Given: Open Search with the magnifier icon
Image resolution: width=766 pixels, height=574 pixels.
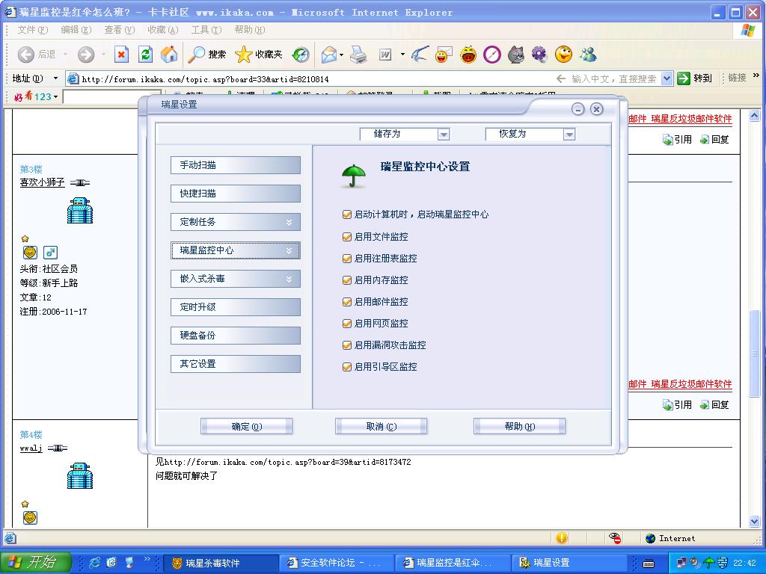Looking at the screenshot, I should pos(197,54).
